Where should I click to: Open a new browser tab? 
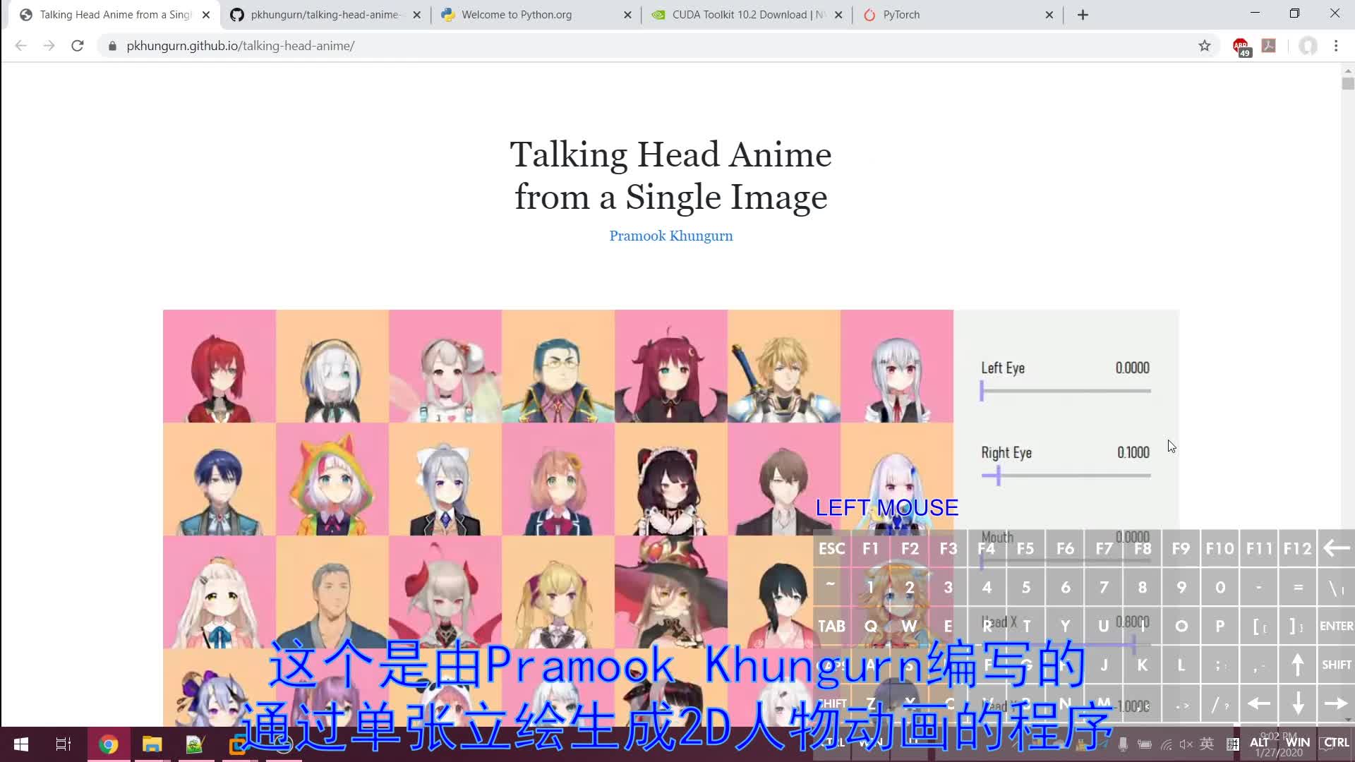1083,15
